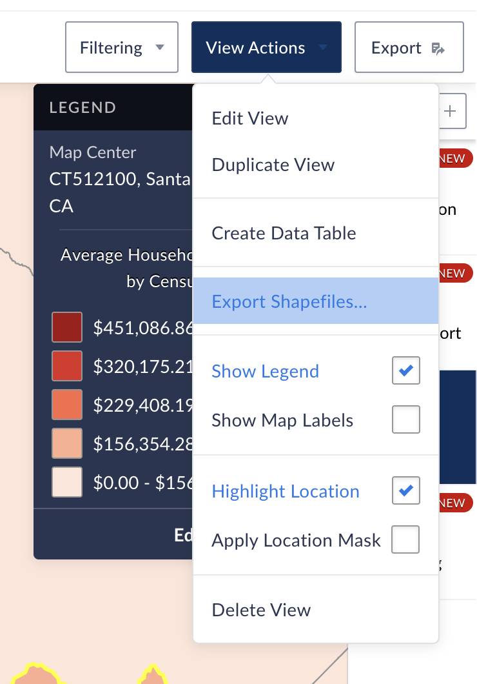477x684 pixels.
Task: Click the Show Map Labels label
Action: pos(282,420)
